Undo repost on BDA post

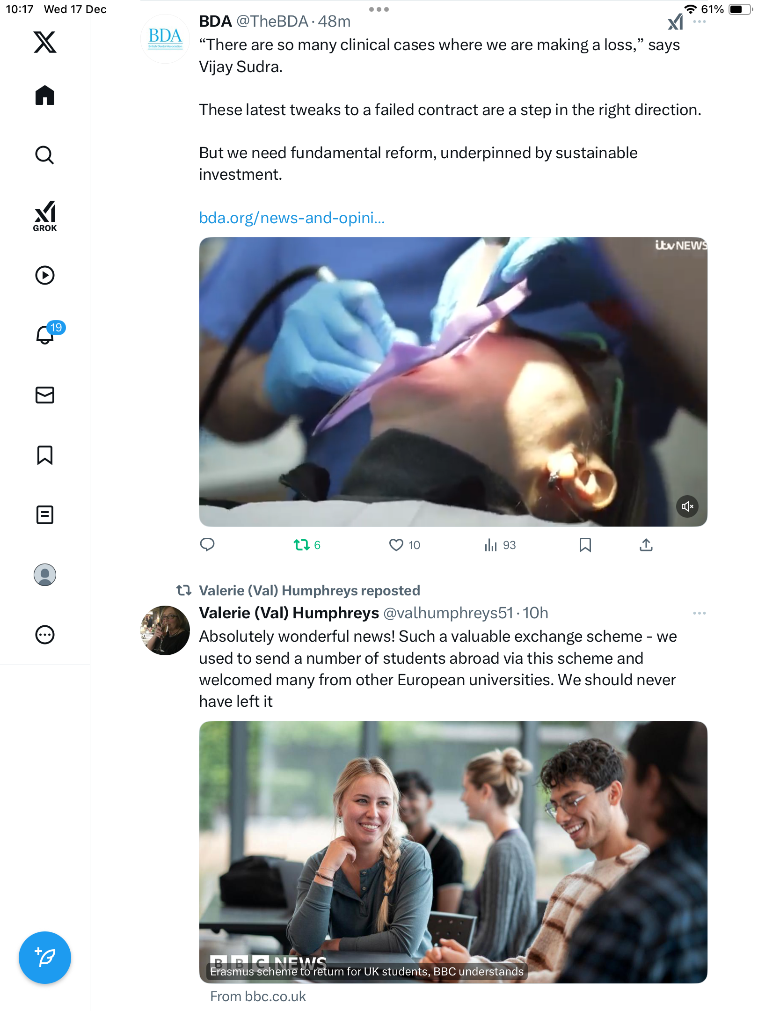point(302,545)
